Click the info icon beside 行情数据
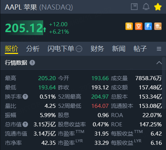This screenshot has width=166, height=150. [32, 63]
